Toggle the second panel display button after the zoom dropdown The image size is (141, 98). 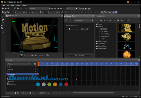(83, 9)
